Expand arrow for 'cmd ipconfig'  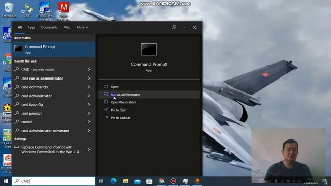pyautogui.click(x=89, y=104)
